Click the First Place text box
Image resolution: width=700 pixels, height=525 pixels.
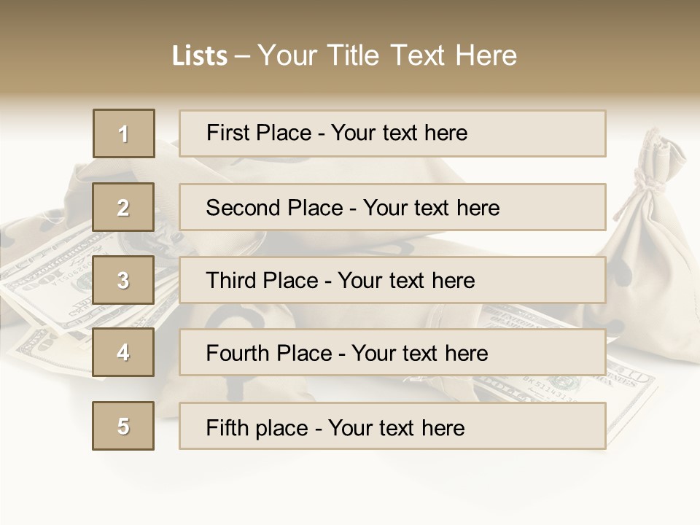coord(392,133)
